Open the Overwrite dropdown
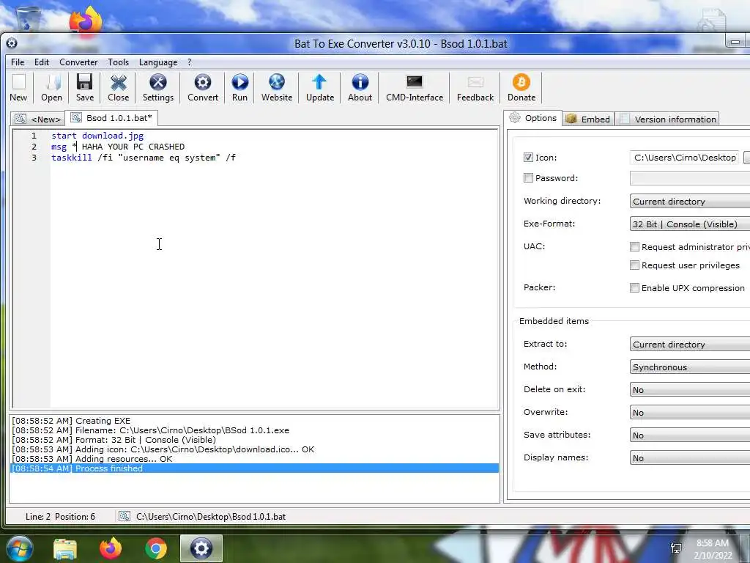This screenshot has width=750, height=563. click(690, 413)
